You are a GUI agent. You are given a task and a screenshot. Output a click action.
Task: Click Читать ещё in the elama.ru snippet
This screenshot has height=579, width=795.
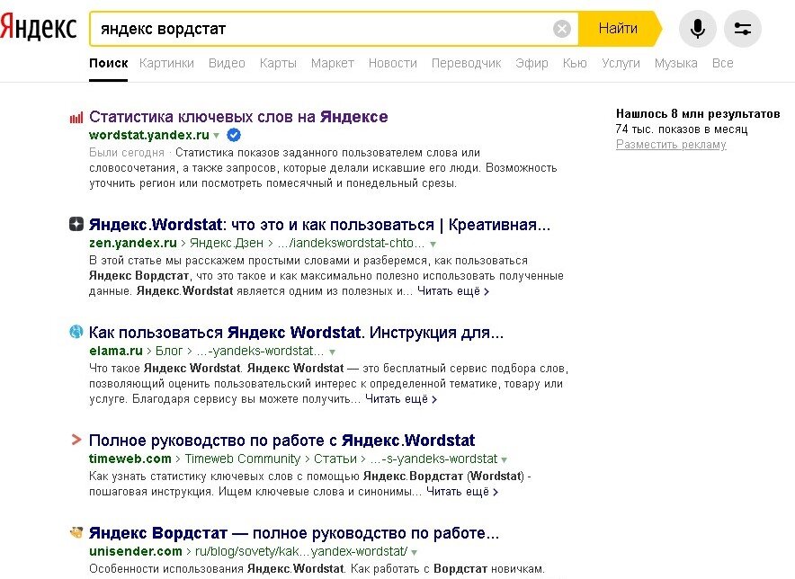click(401, 399)
